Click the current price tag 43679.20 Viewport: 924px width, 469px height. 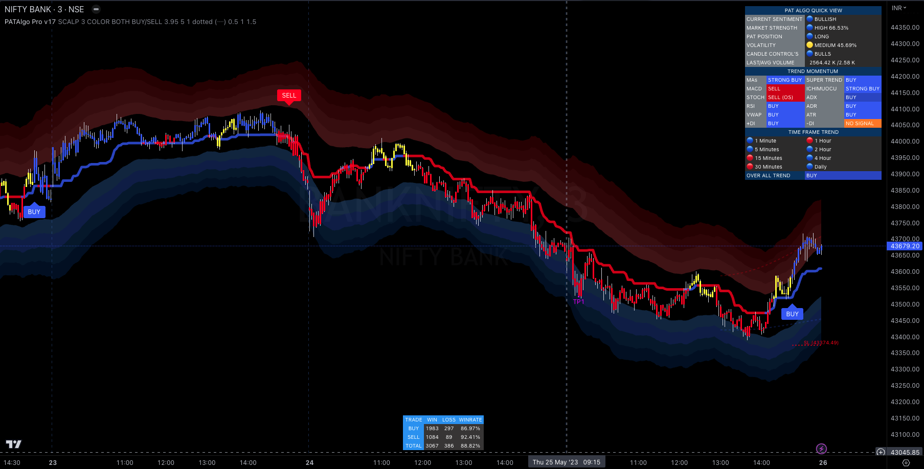[905, 246]
